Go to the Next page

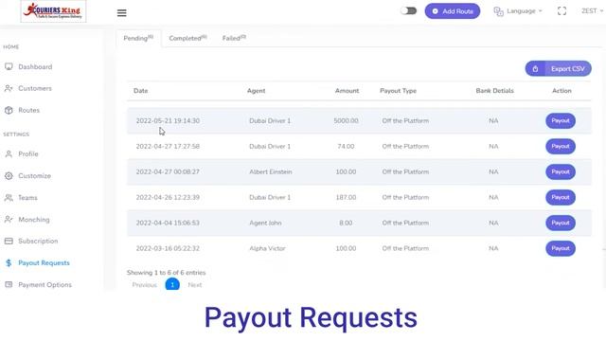[195, 285]
